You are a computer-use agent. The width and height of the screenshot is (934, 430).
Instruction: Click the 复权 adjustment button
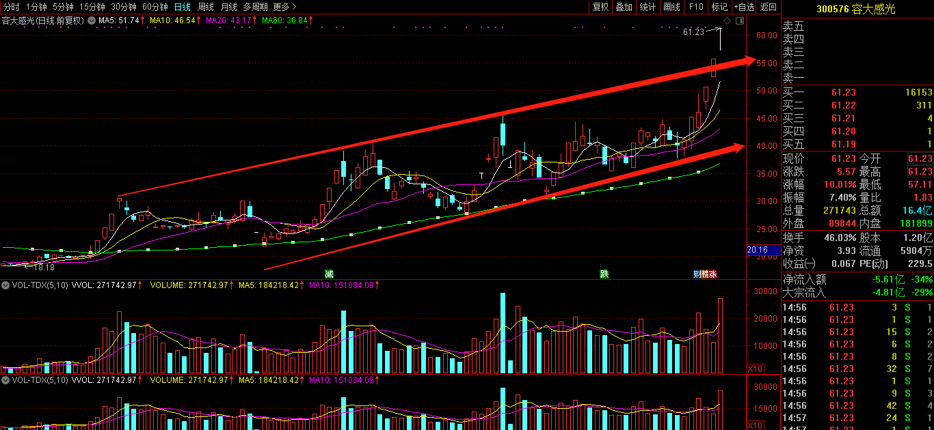[x=600, y=7]
